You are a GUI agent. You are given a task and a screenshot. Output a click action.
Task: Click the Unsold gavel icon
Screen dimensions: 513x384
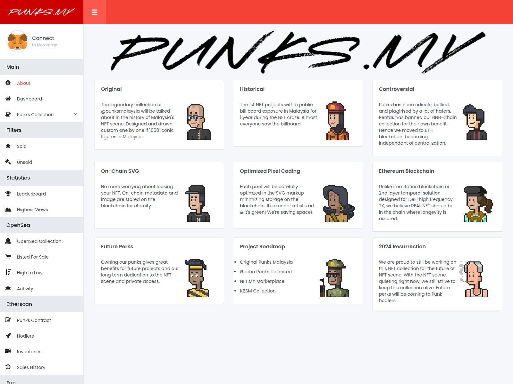8,162
